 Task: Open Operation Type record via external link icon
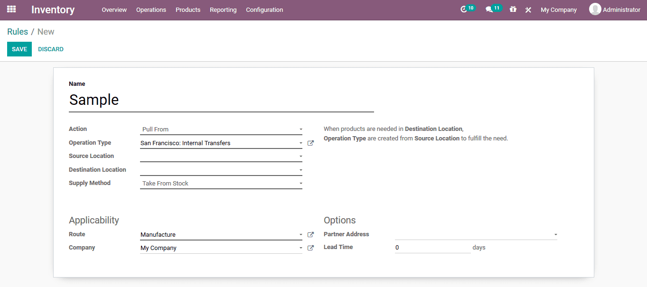coord(310,143)
